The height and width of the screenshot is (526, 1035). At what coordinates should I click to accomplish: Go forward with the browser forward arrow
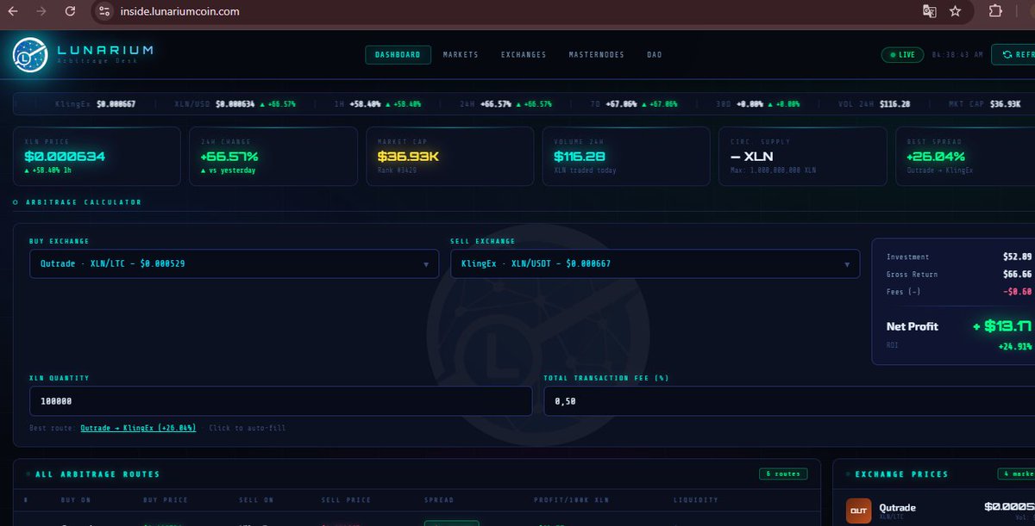[41, 11]
